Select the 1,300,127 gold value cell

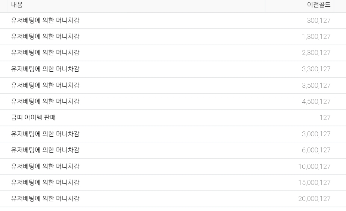(316, 37)
